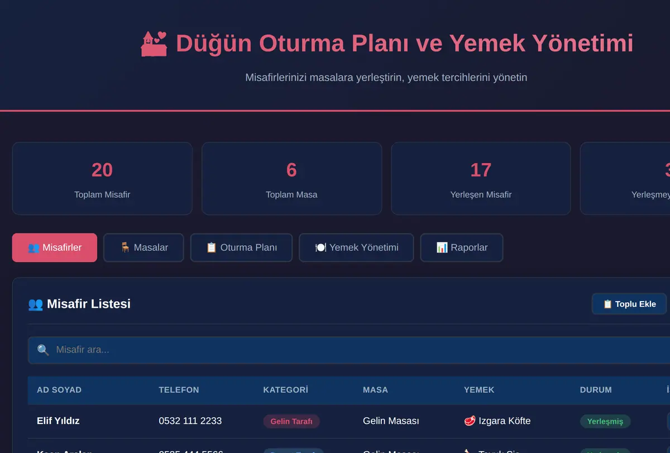
Task: Click the DURUM column header
Action: [x=596, y=390]
